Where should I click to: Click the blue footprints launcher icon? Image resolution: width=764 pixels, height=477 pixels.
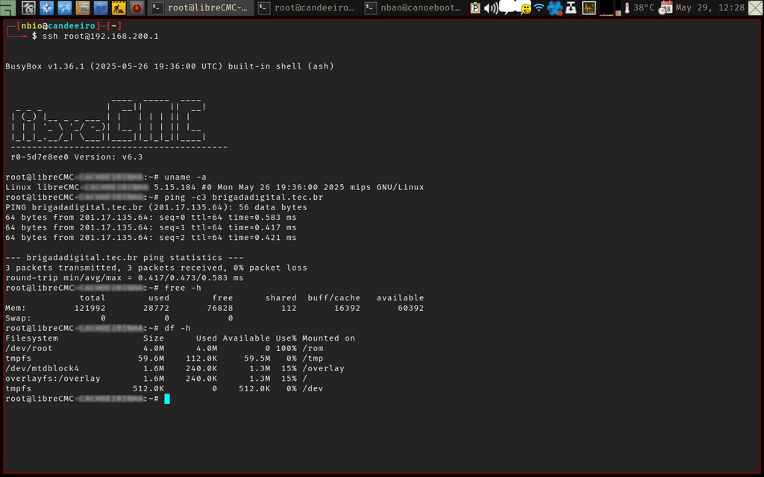101,8
